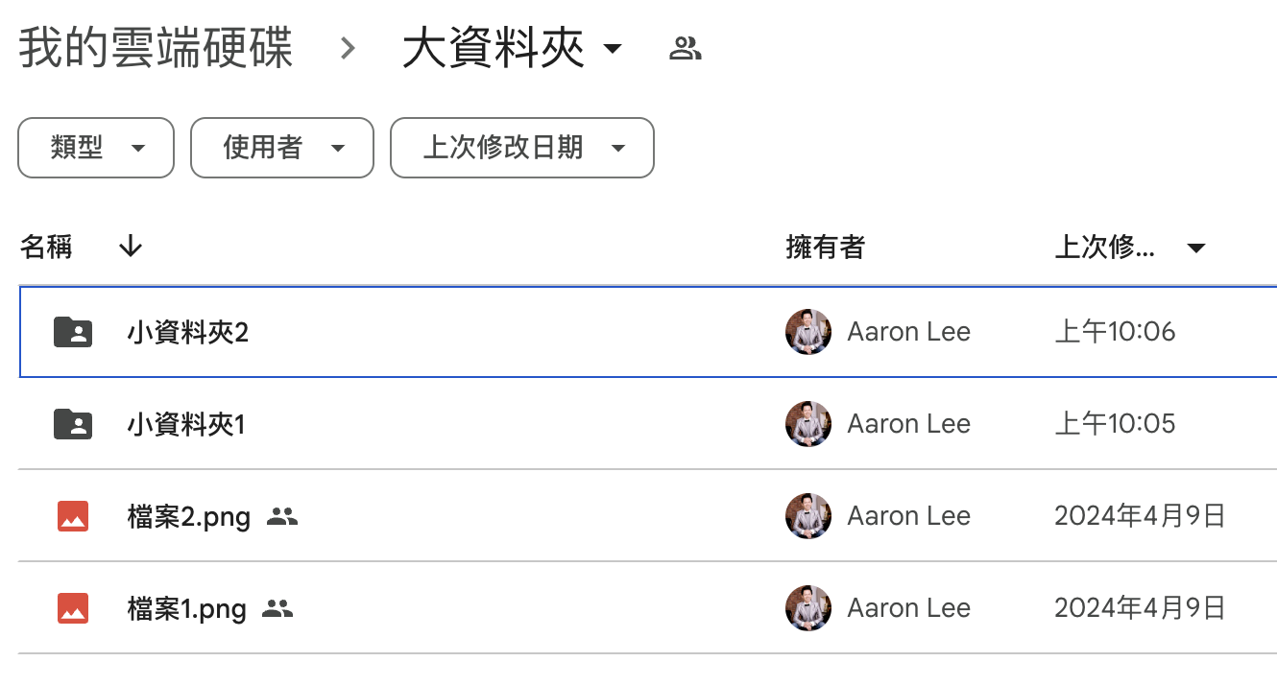Open the 類型 filter dropdown
The image size is (1277, 685).
coord(96,148)
